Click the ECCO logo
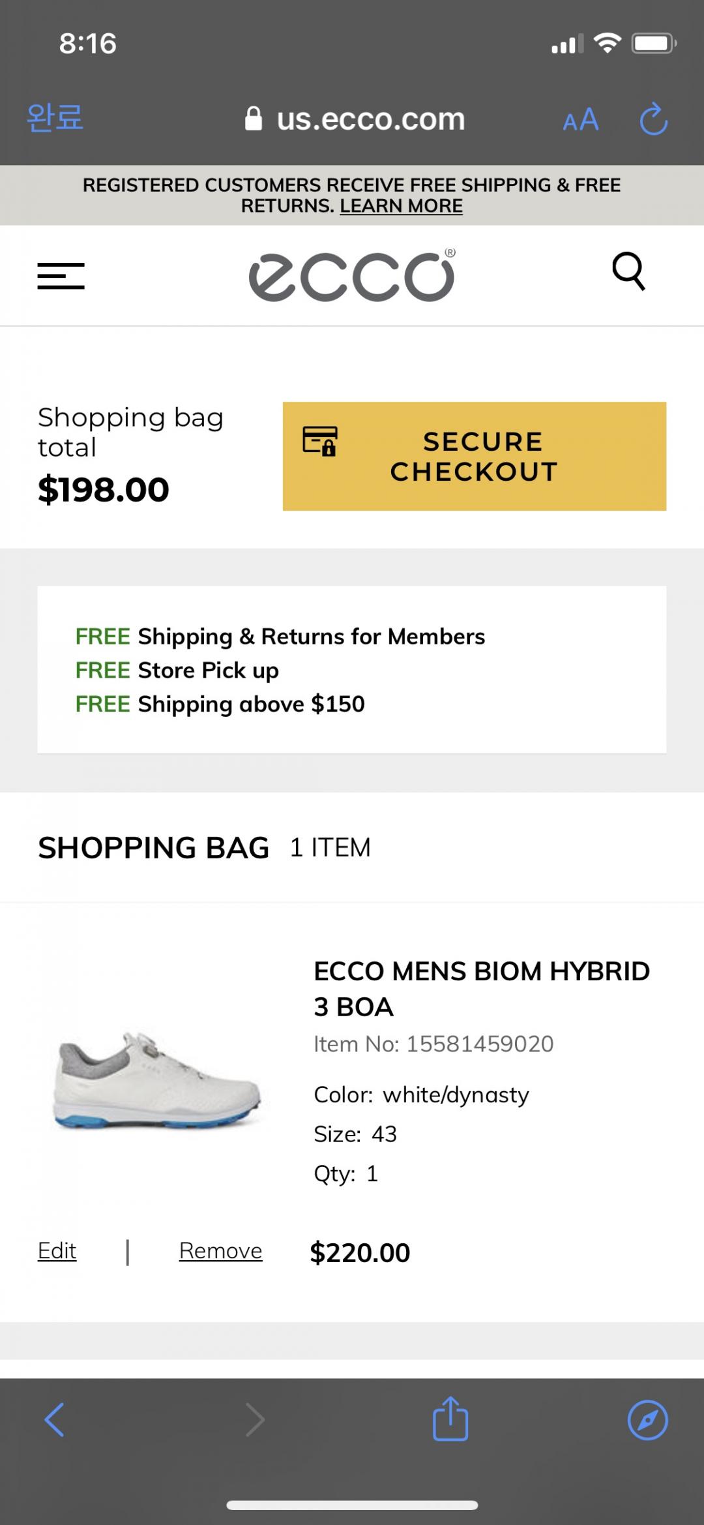This screenshot has width=704, height=1525. [352, 276]
